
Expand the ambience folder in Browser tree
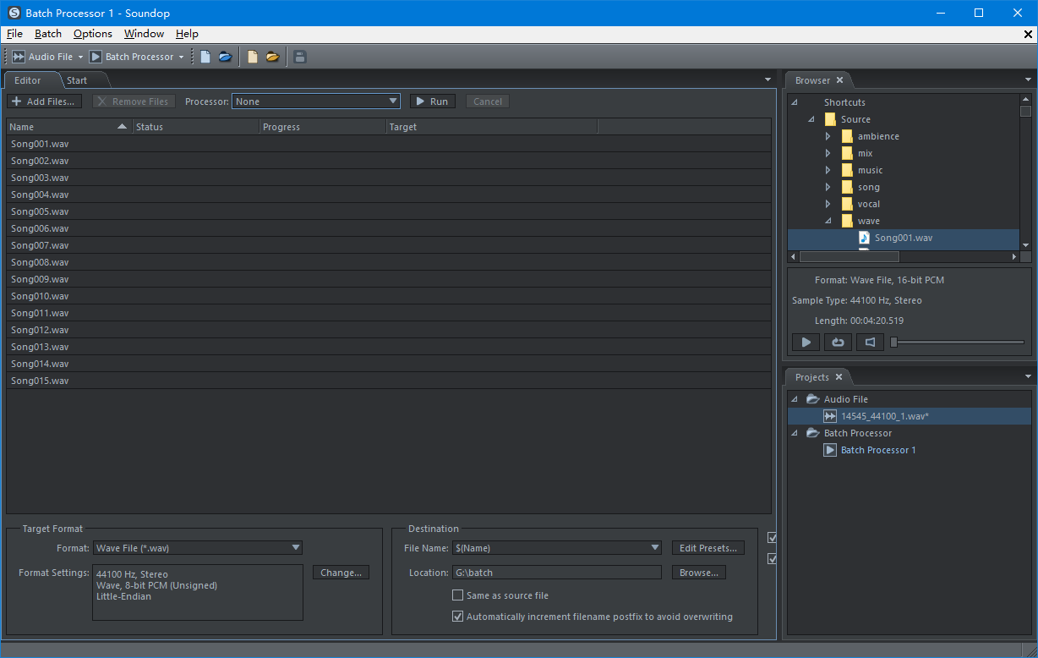828,136
